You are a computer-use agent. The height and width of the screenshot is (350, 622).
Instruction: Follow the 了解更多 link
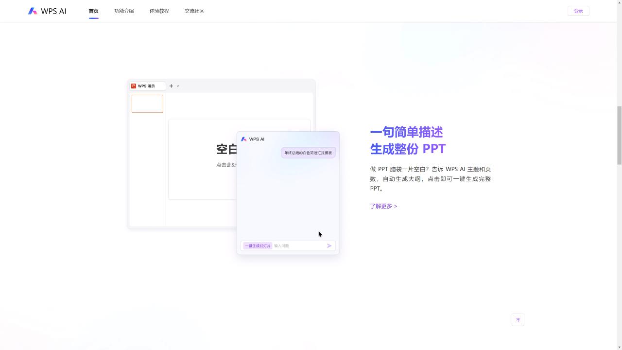coord(383,206)
